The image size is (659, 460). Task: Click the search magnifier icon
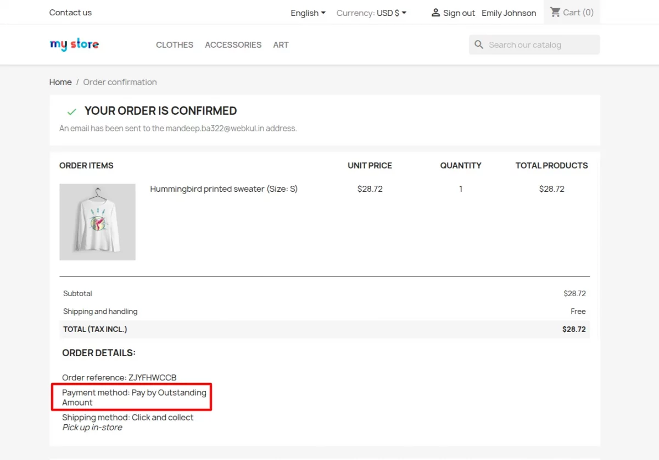pos(478,45)
